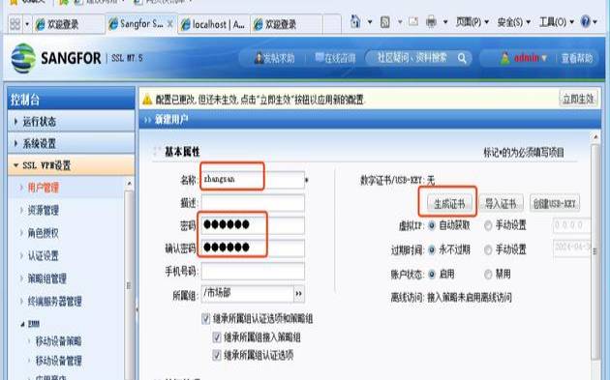Click the virtual IP address field
This screenshot has width=610, height=380.
pos(571,225)
